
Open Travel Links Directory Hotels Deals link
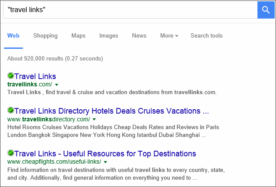pyautogui.click(x=111, y=111)
